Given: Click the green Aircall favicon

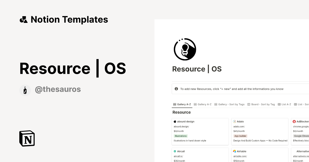Looking at the screenshot, I should (x=175, y=151).
